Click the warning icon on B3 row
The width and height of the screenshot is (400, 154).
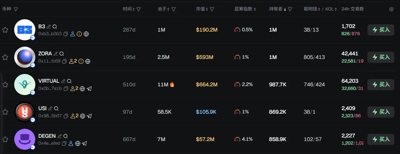tap(79, 34)
